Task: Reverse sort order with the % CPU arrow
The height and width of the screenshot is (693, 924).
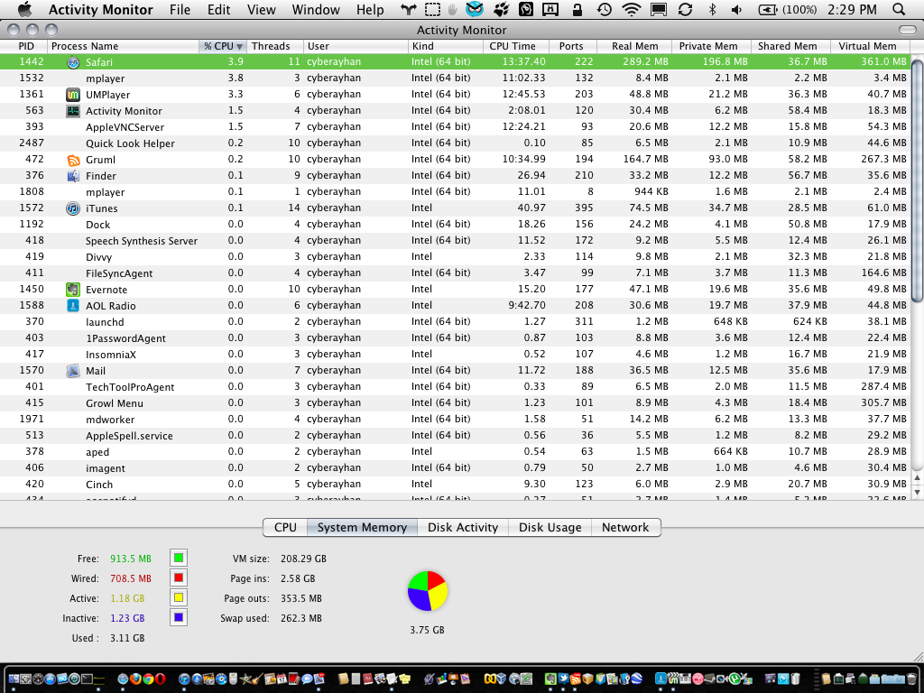Action: (x=239, y=46)
